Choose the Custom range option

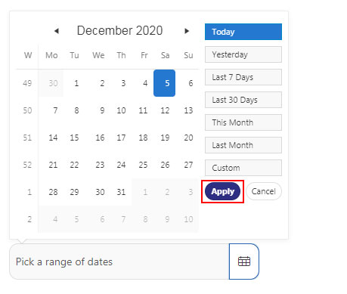click(x=243, y=168)
